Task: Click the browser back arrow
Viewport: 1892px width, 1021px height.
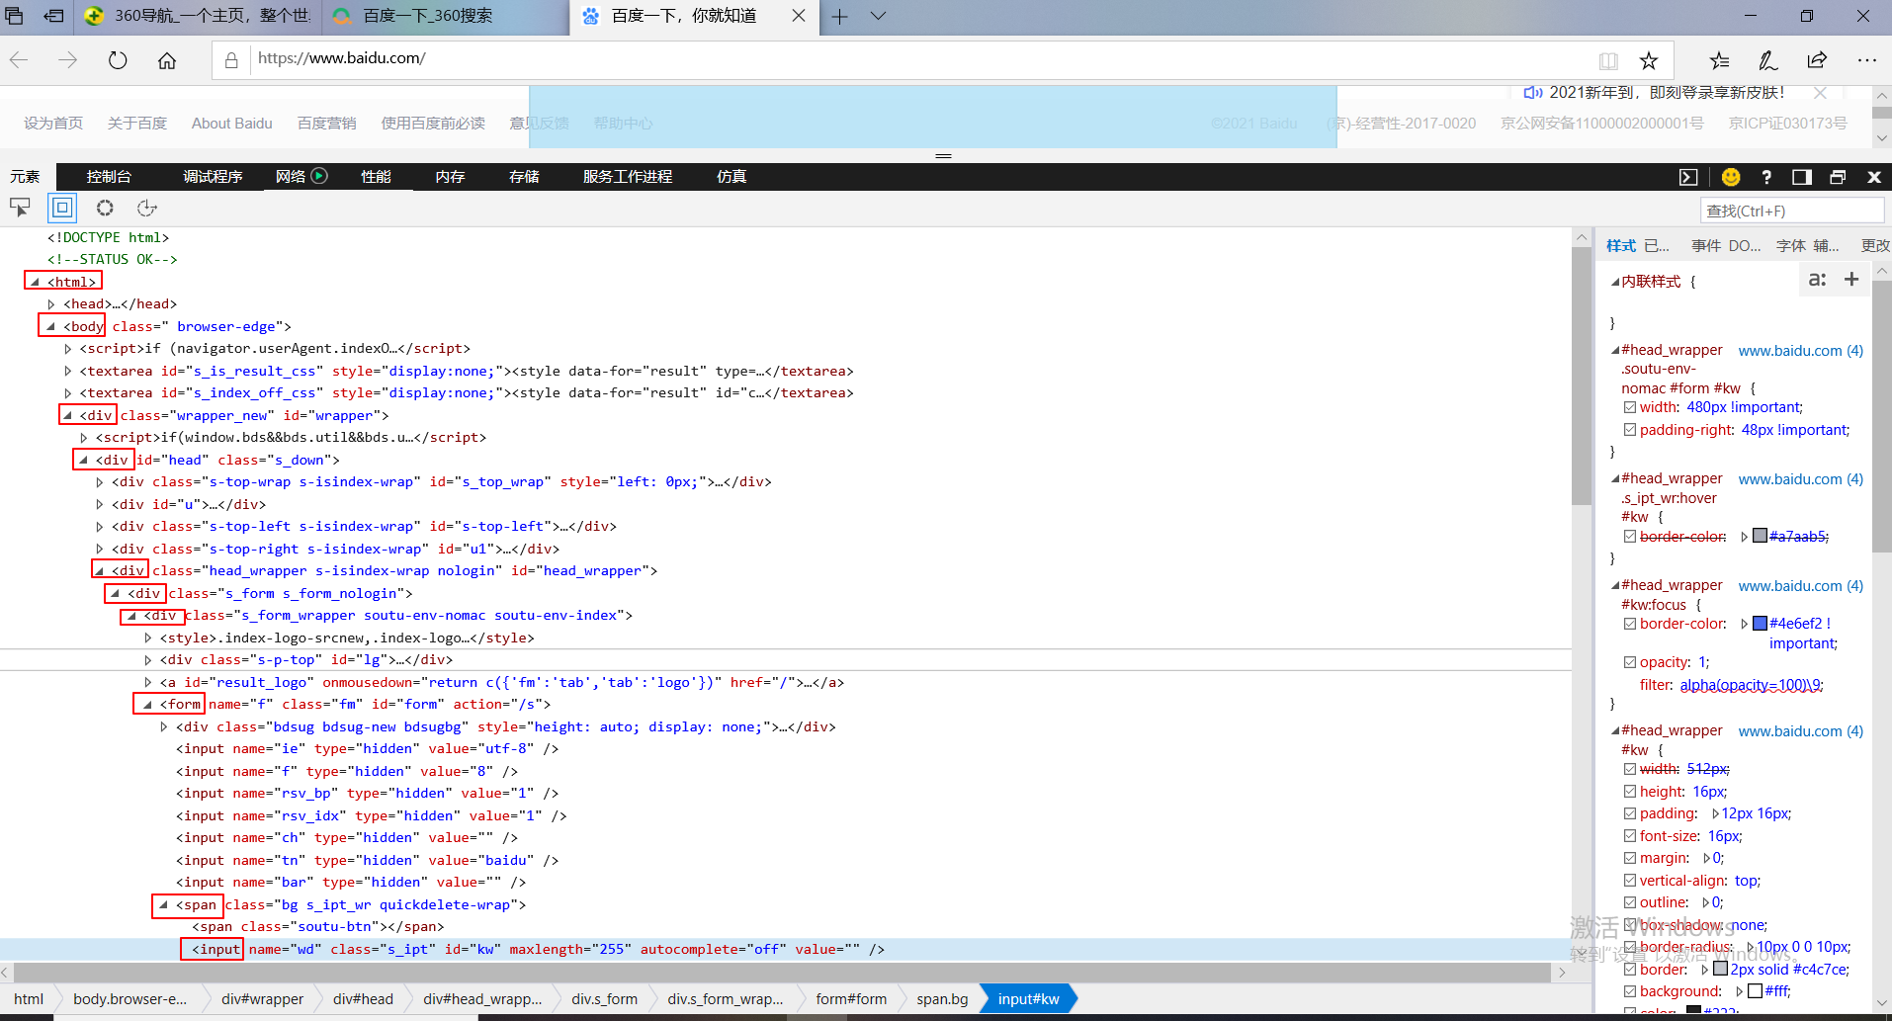Action: pos(19,60)
